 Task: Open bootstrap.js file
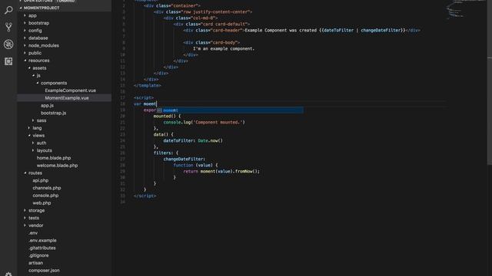coord(53,113)
